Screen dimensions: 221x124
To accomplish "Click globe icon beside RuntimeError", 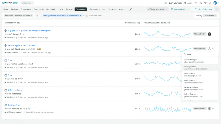I will coord(6,105).
